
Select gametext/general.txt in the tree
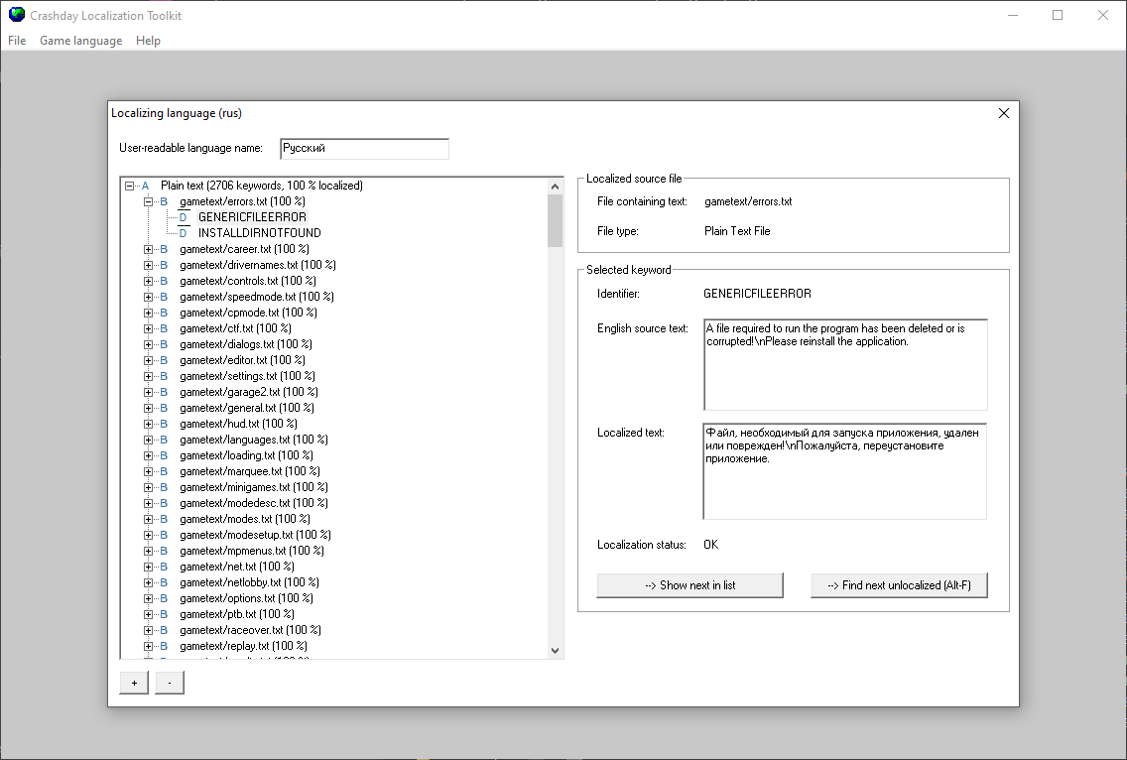point(246,408)
